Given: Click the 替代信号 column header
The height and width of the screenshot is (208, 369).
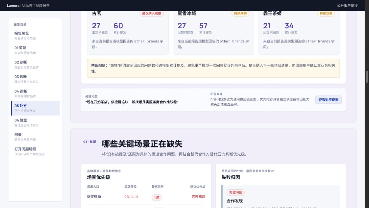Looking at the screenshot, I should [x=158, y=187].
